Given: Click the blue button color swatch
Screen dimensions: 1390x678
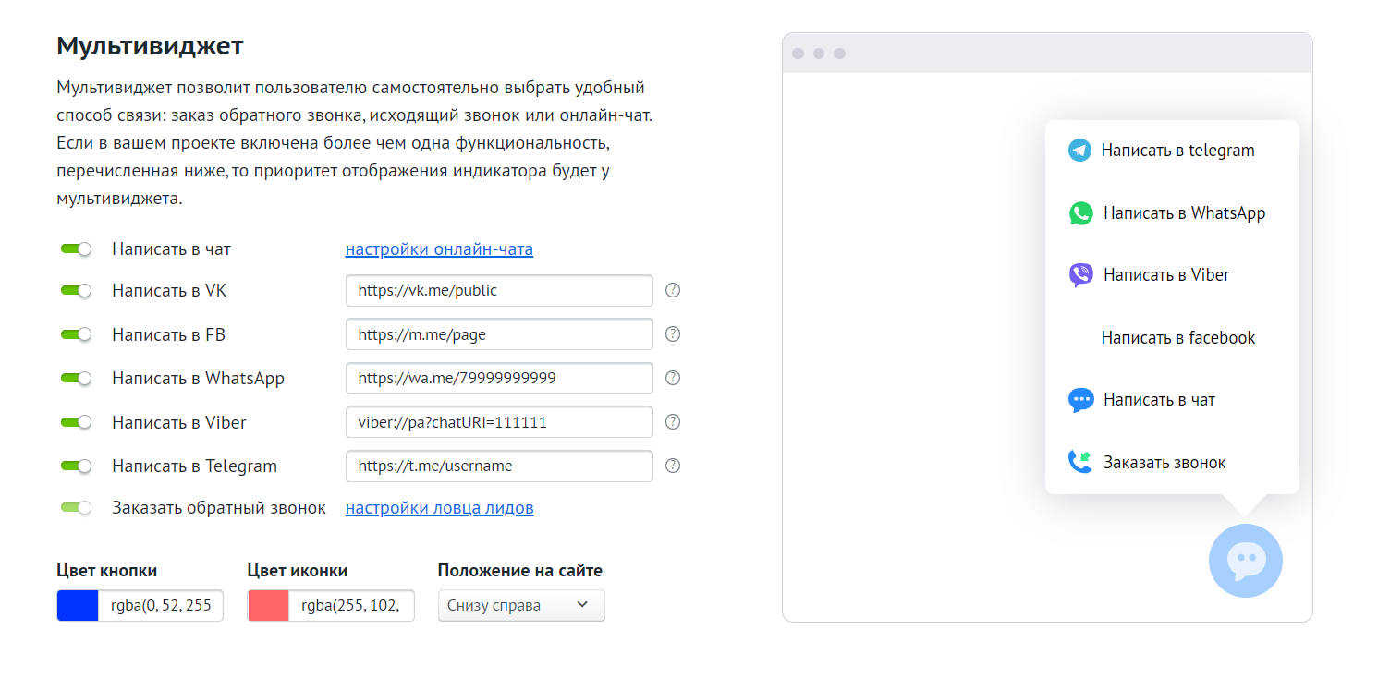Looking at the screenshot, I should [x=78, y=606].
